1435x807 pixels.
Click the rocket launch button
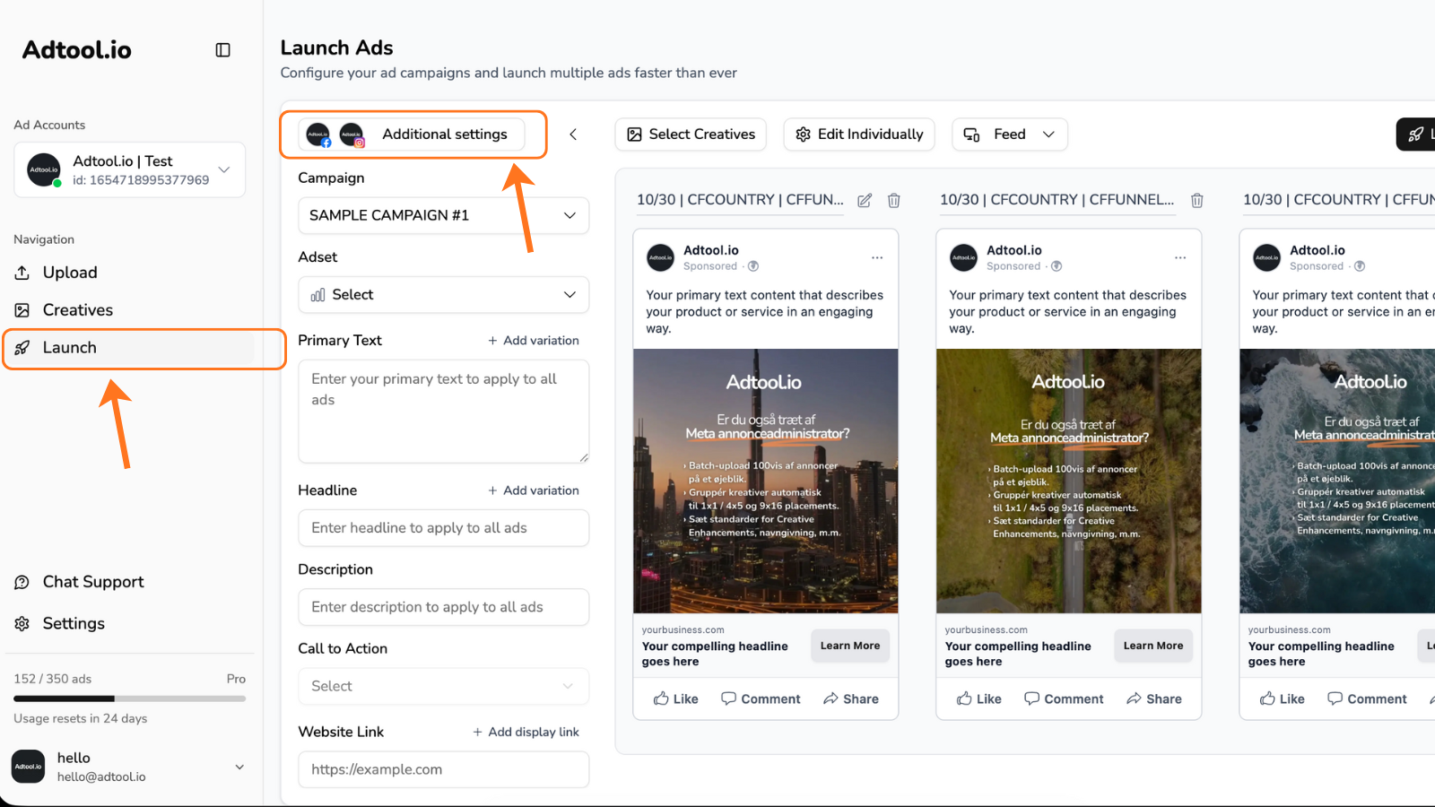[1416, 134]
